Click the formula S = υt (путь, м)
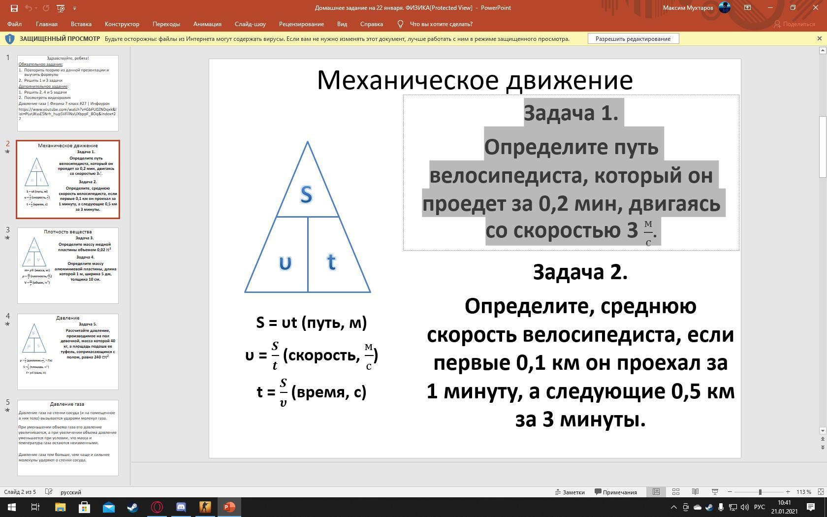Image resolution: width=827 pixels, height=517 pixels. tap(312, 323)
